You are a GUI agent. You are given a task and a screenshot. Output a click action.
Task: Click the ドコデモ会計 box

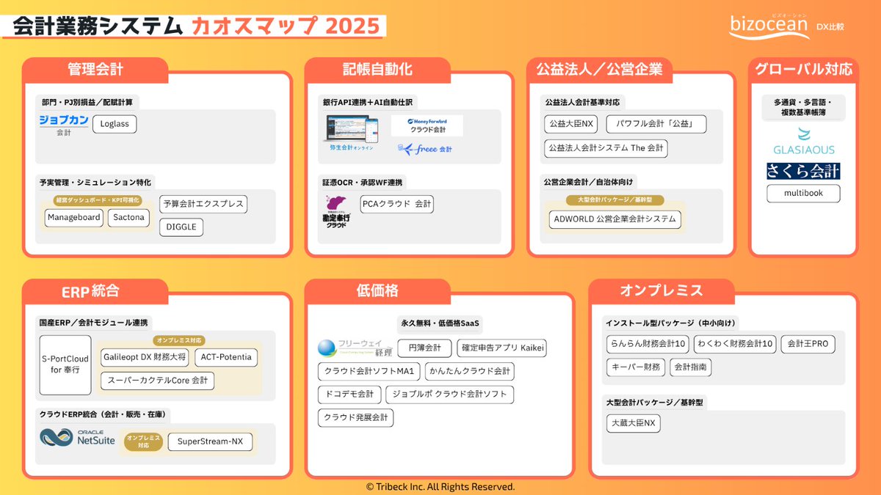coord(349,395)
